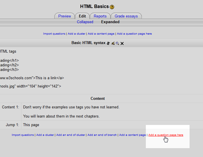Click the </h3> code line
Image resolution: width=203 pixels, height=157 pixels.
[x=9, y=70]
